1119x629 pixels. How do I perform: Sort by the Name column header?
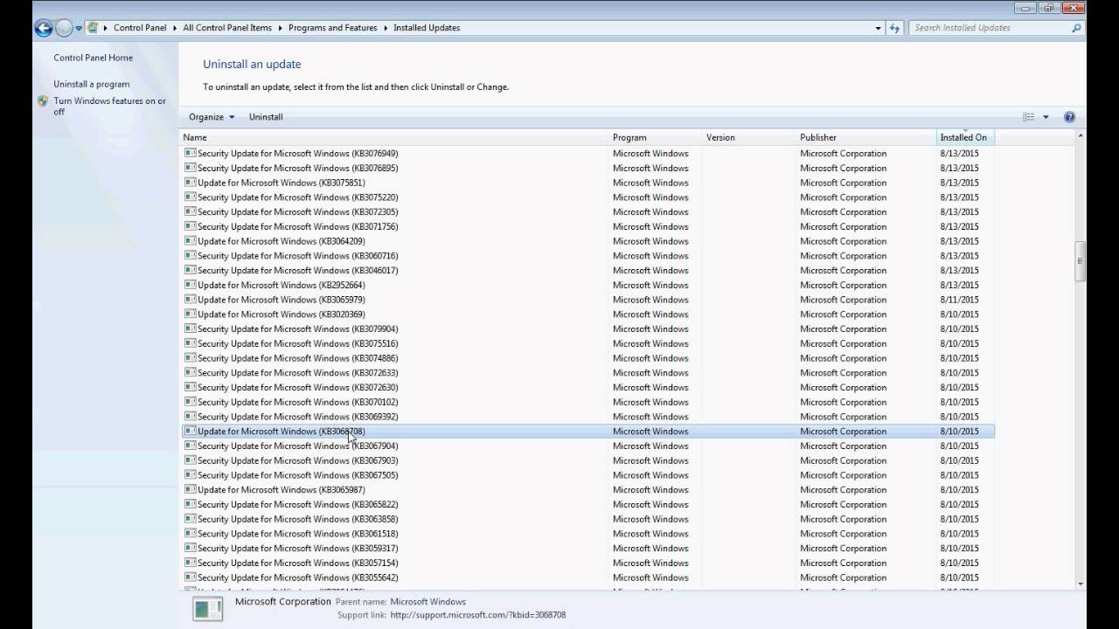coord(394,137)
